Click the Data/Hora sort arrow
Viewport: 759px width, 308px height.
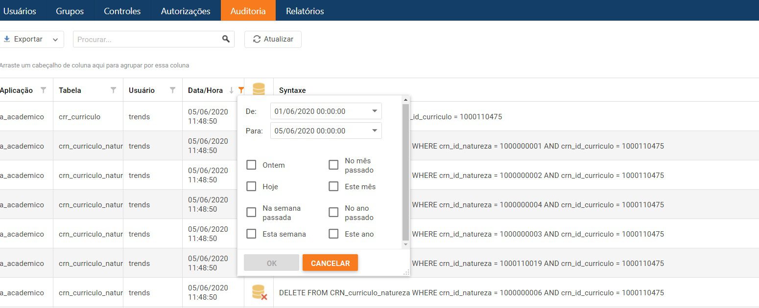[232, 90]
